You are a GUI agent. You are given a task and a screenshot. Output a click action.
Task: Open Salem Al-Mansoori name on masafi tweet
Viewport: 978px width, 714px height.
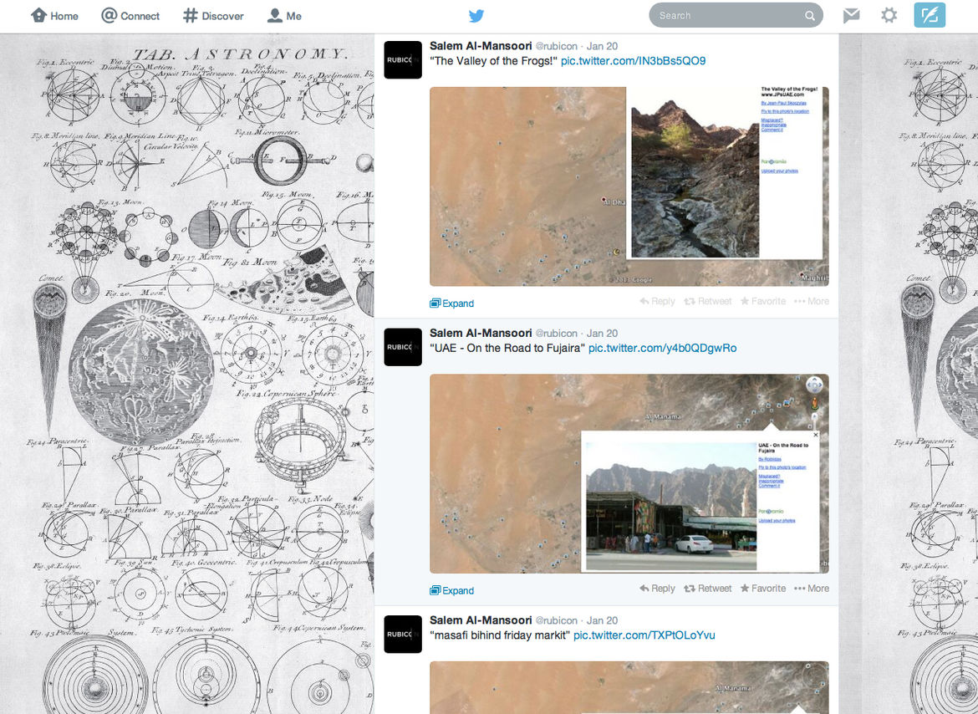pos(481,620)
